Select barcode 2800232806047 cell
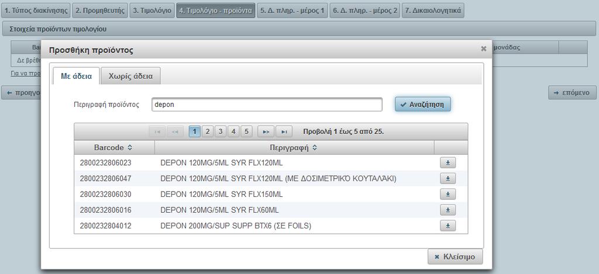 point(105,179)
